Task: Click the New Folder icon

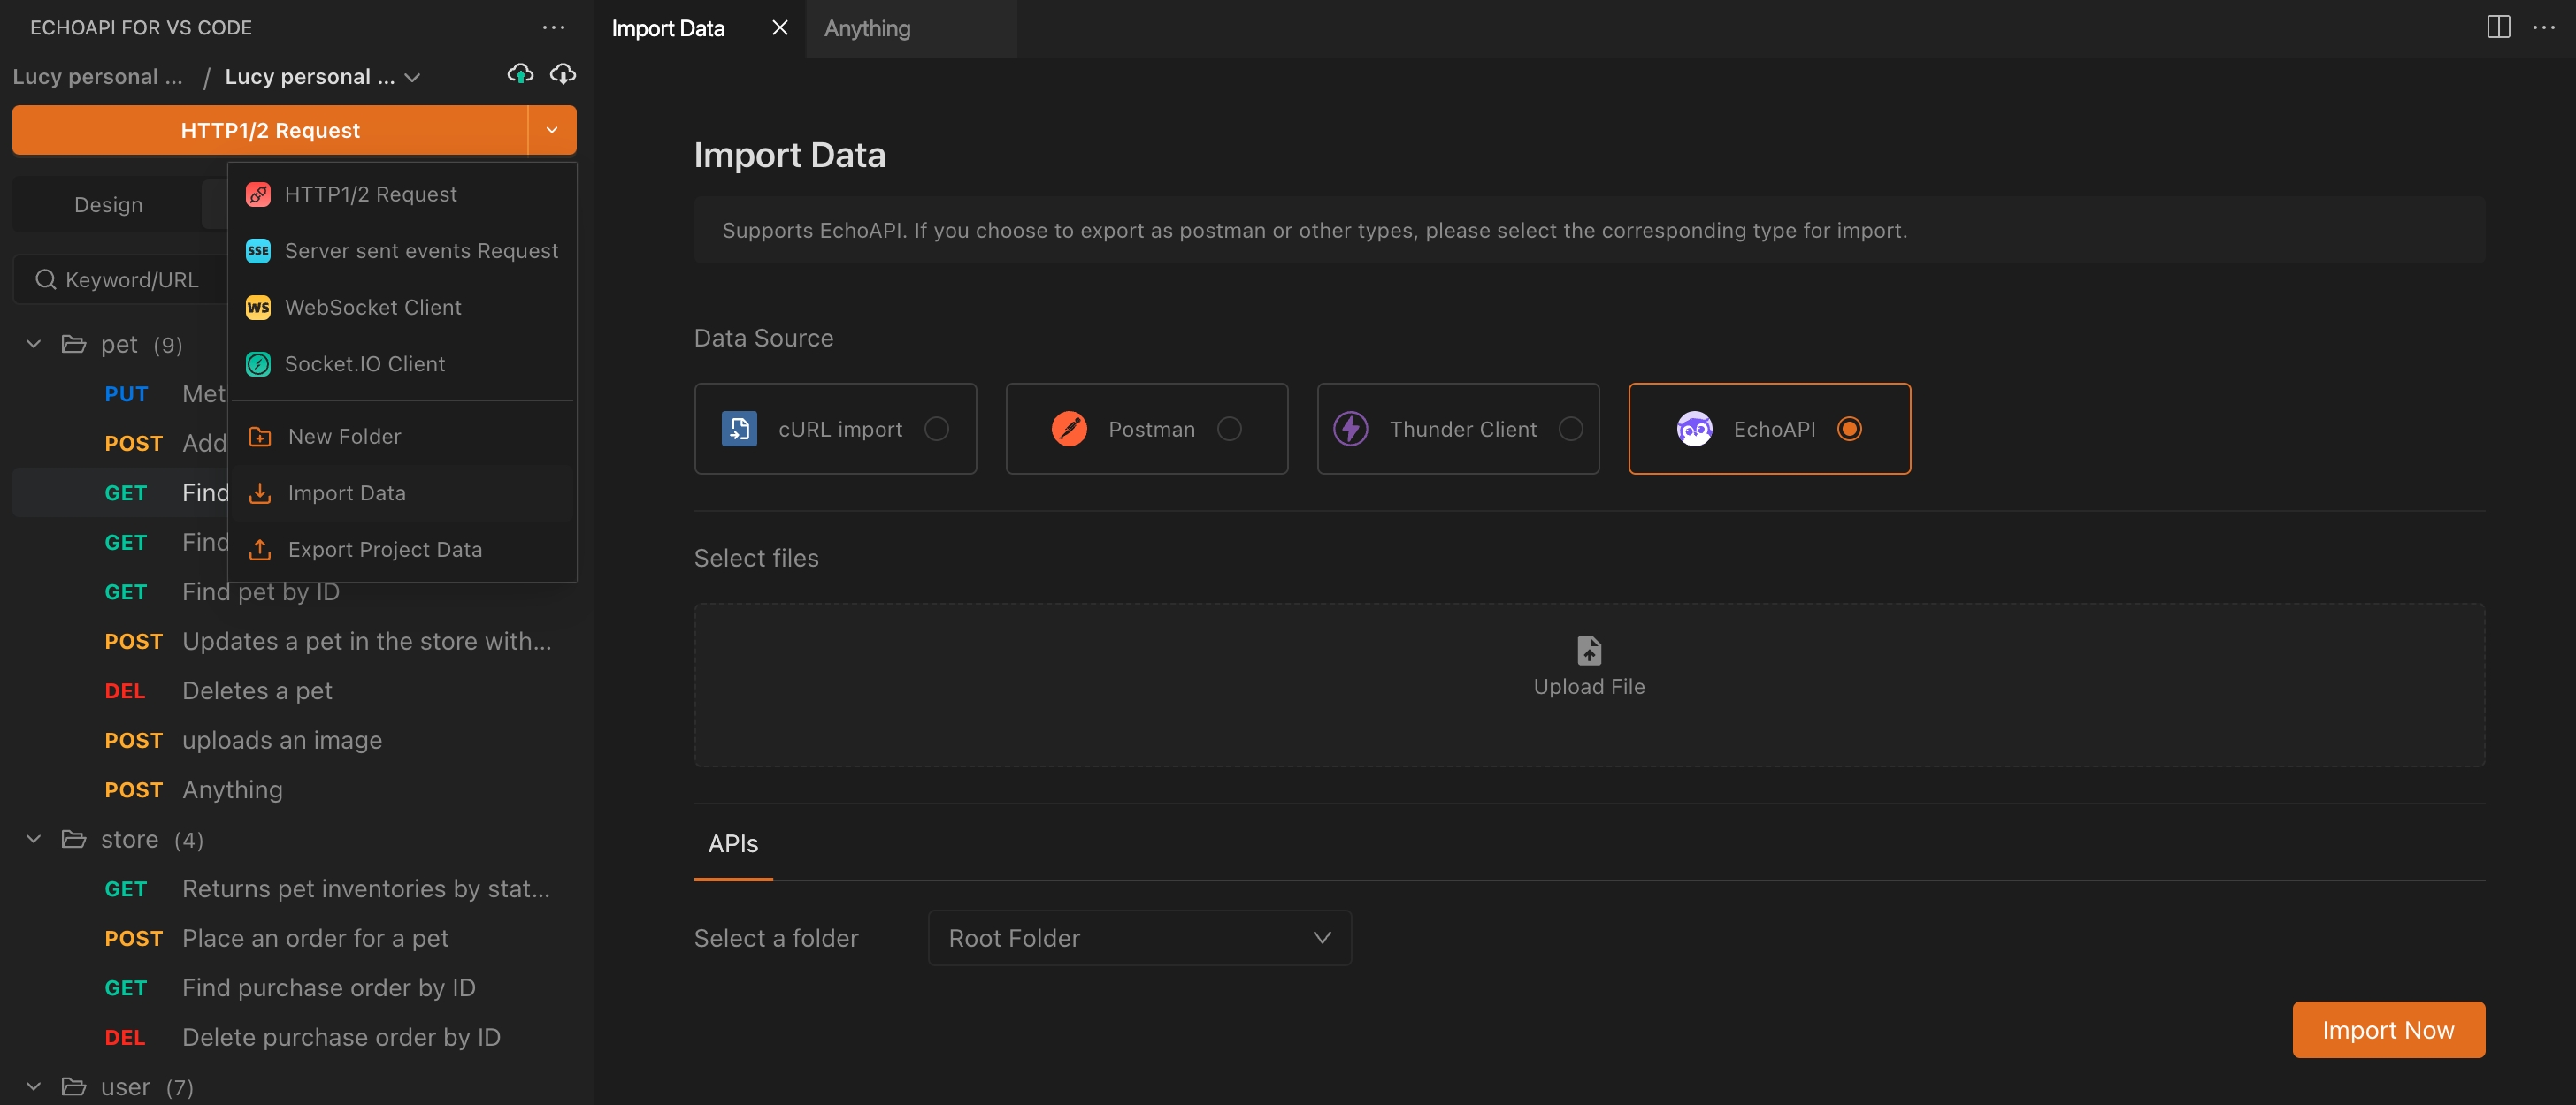Action: [x=260, y=437]
